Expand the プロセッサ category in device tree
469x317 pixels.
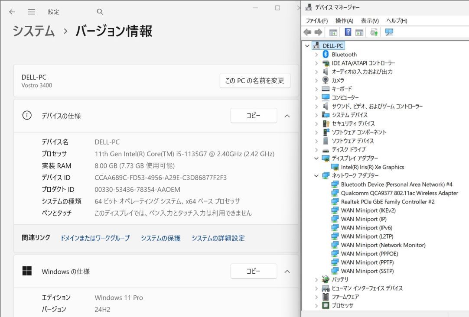click(316, 306)
